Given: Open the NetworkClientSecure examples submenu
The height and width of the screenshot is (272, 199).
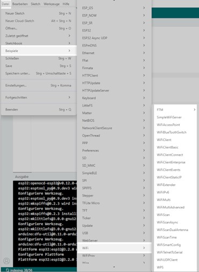Looking at the screenshot, I should pos(114,128).
